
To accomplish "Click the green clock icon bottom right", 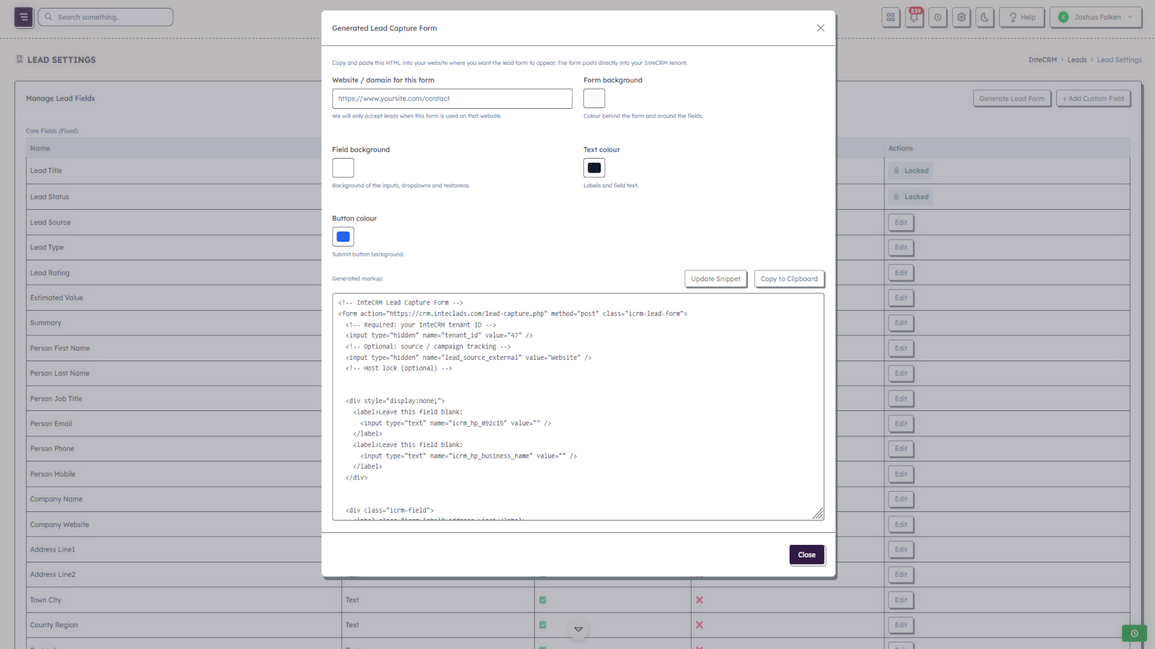I will click(1134, 632).
